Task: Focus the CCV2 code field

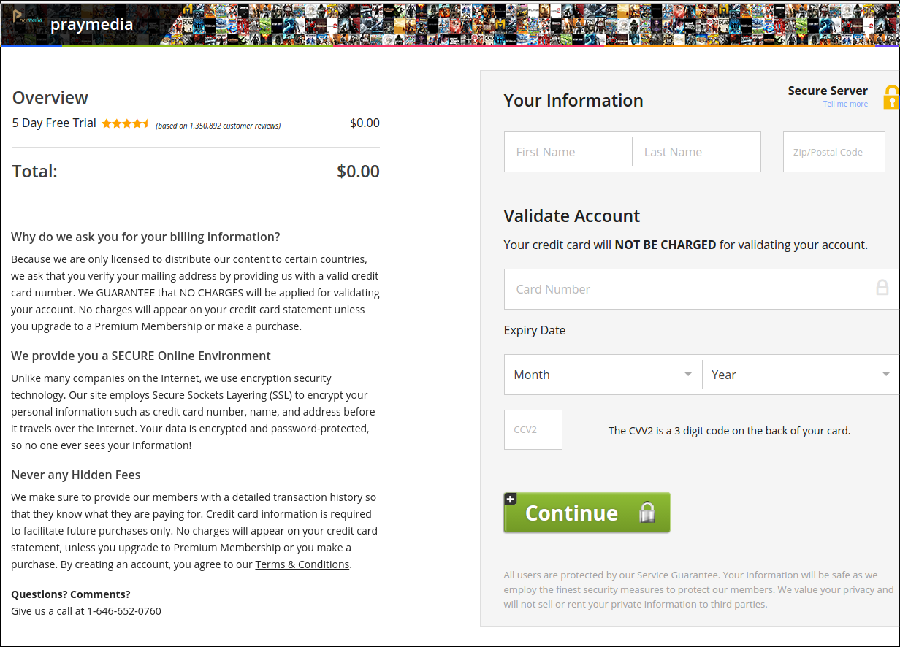Action: click(533, 429)
